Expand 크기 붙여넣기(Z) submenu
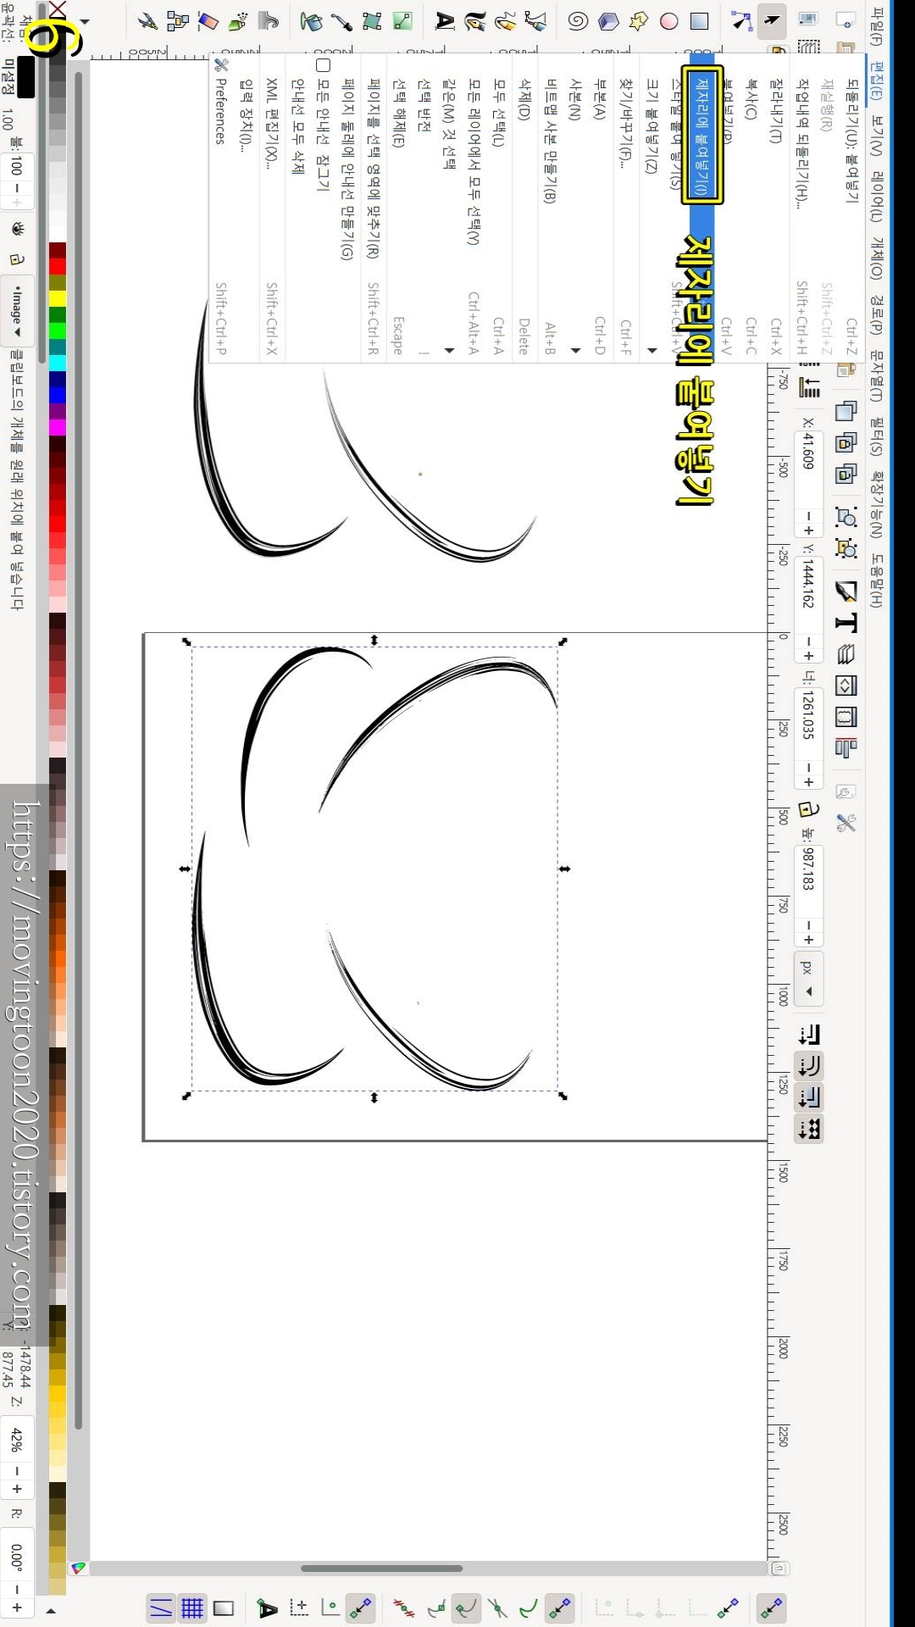The image size is (915, 1627). point(652,350)
